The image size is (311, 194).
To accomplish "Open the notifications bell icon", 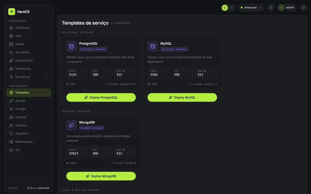I will click(271, 7).
